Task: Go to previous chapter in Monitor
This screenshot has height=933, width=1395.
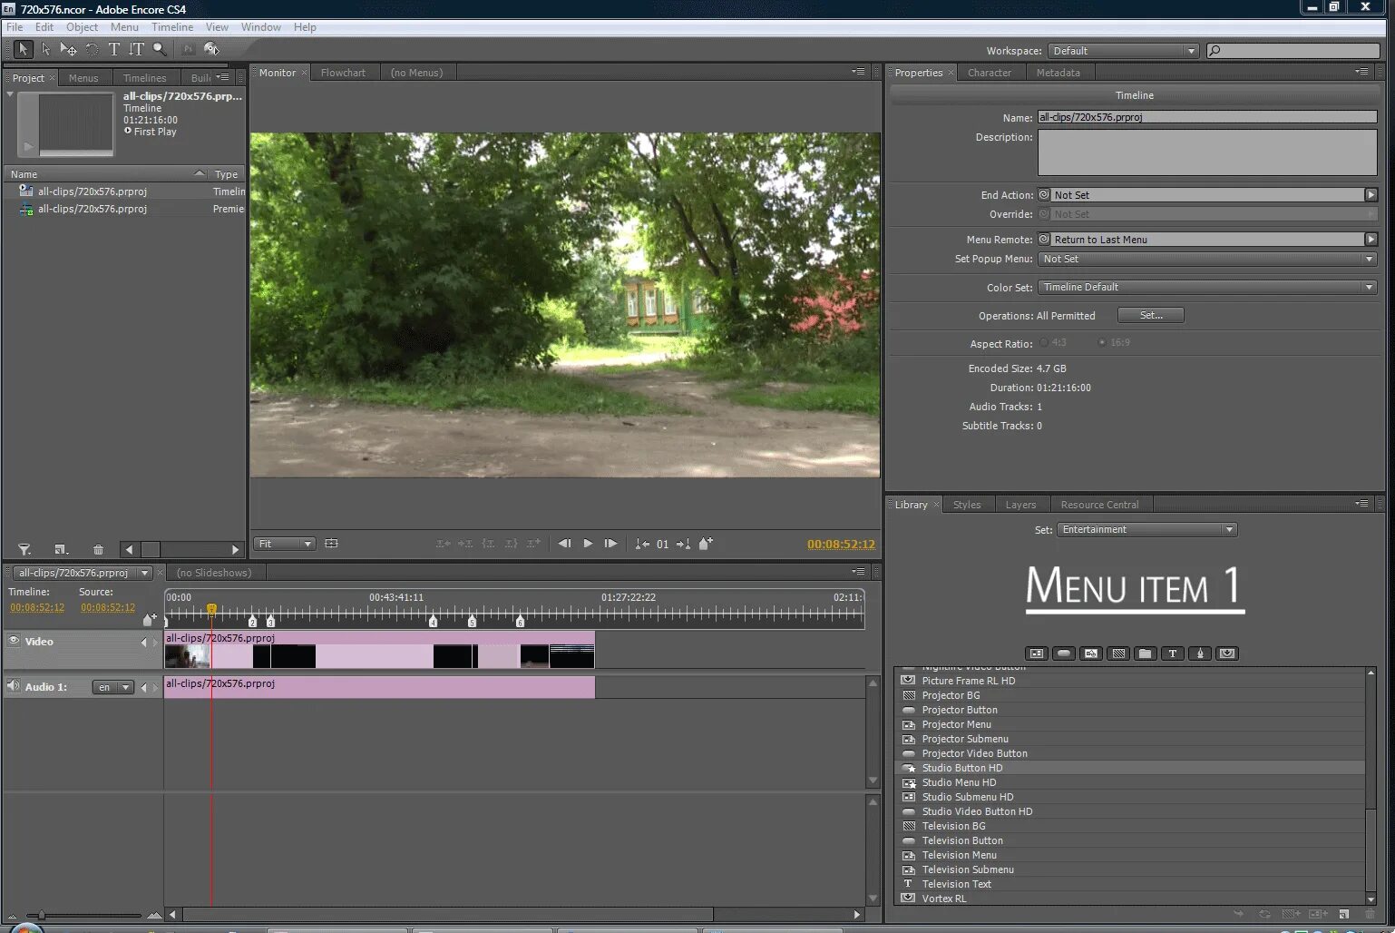Action: click(x=642, y=544)
